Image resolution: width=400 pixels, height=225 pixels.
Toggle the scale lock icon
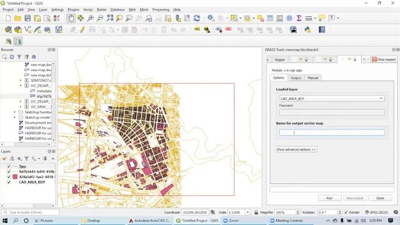click(x=256, y=212)
